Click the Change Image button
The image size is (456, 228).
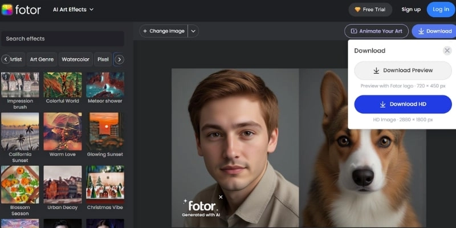163,31
